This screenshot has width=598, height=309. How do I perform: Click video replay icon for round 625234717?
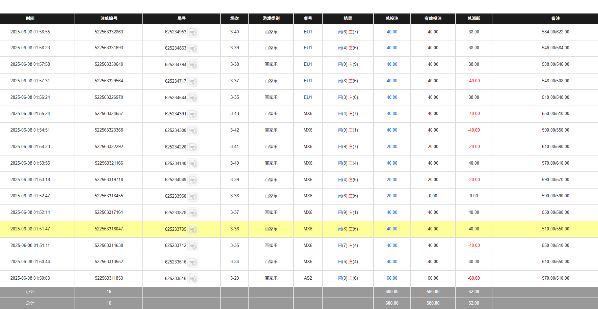[x=193, y=81]
